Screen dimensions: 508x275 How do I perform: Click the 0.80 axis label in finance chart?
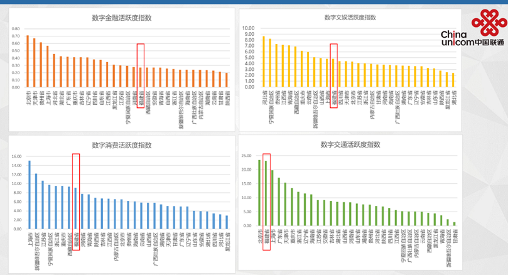tap(15, 28)
